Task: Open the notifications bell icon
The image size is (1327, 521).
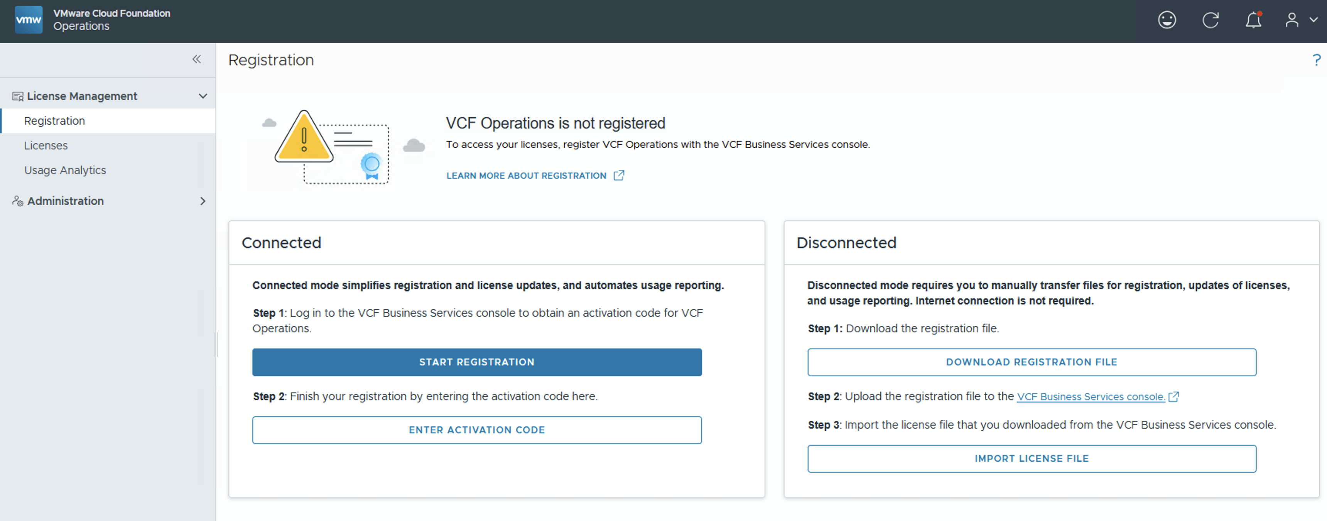Action: click(x=1253, y=20)
